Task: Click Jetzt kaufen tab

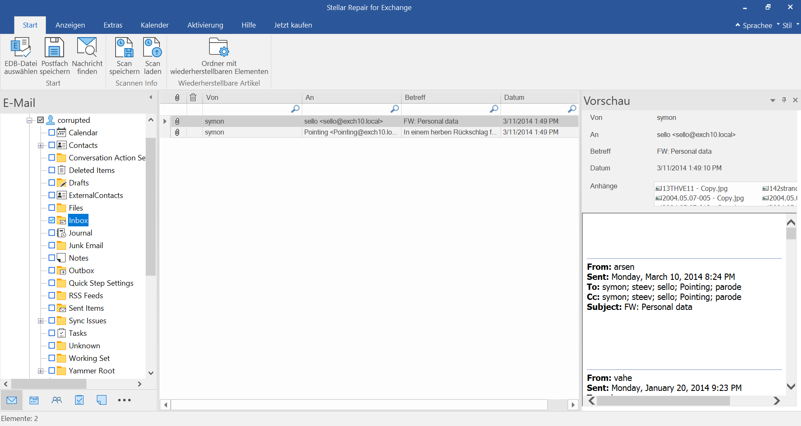Action: click(293, 25)
